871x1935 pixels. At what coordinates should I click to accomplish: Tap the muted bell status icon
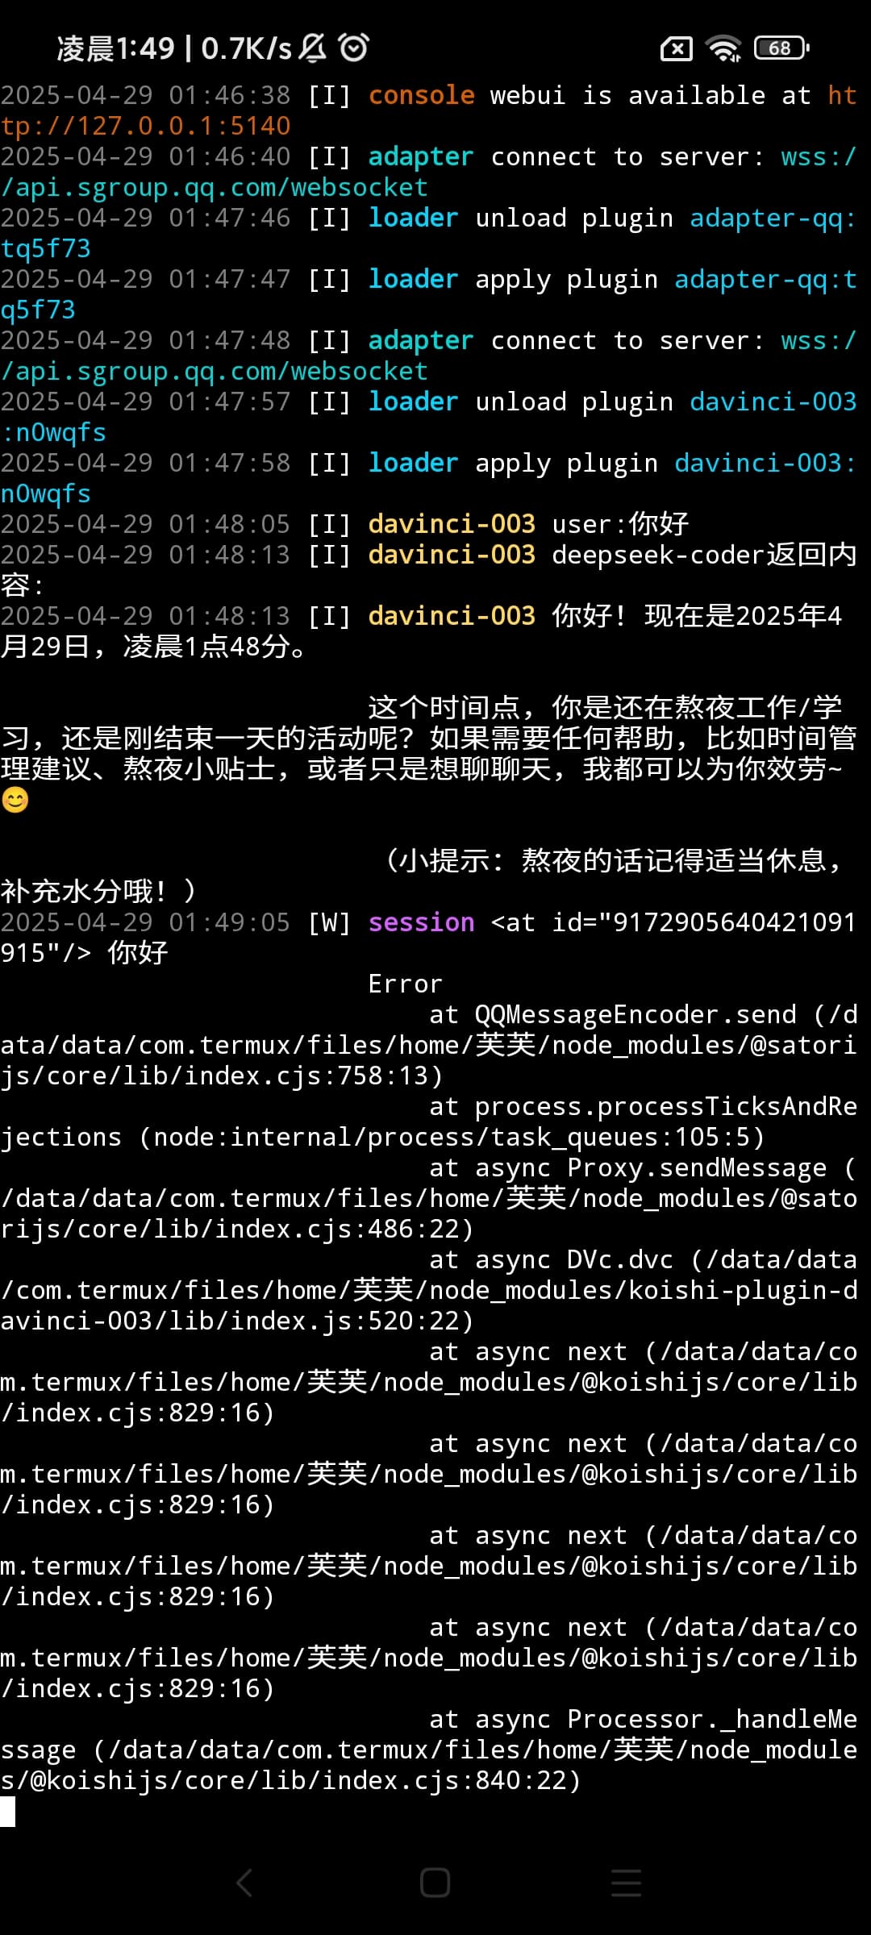313,48
